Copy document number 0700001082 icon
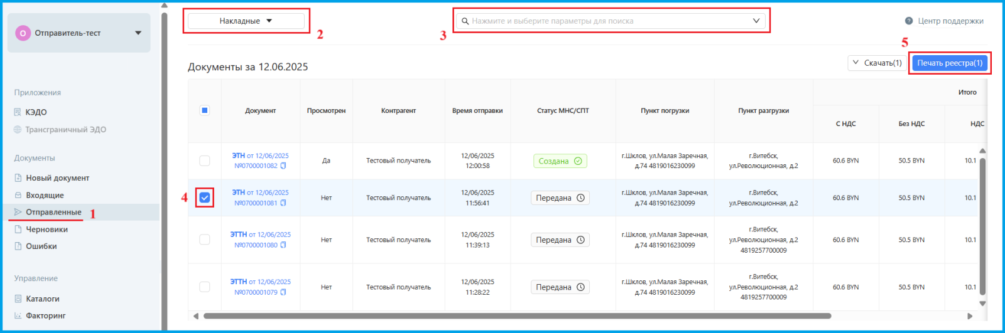 (283, 166)
